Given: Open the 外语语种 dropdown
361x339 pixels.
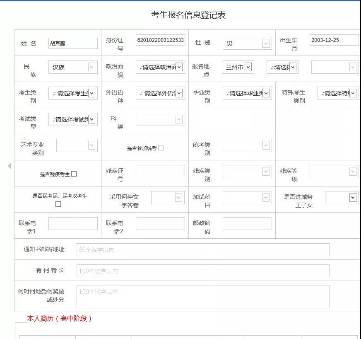Looking at the screenshot, I should point(160,93).
